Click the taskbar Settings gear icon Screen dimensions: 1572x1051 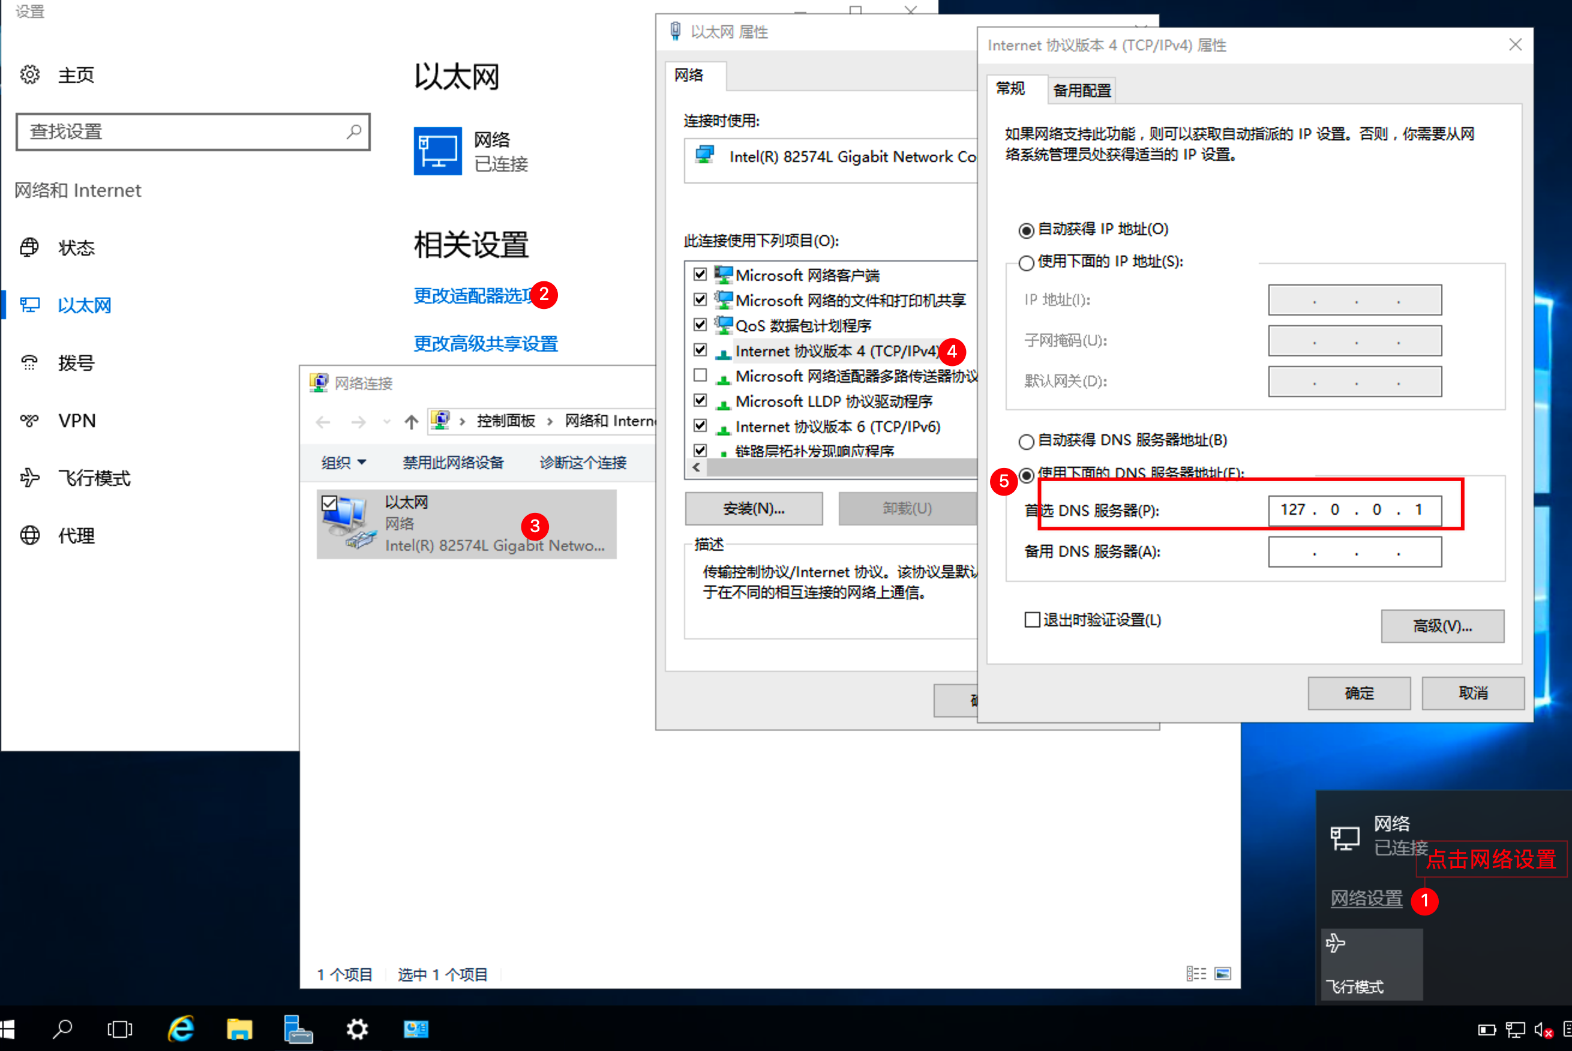(x=356, y=1028)
